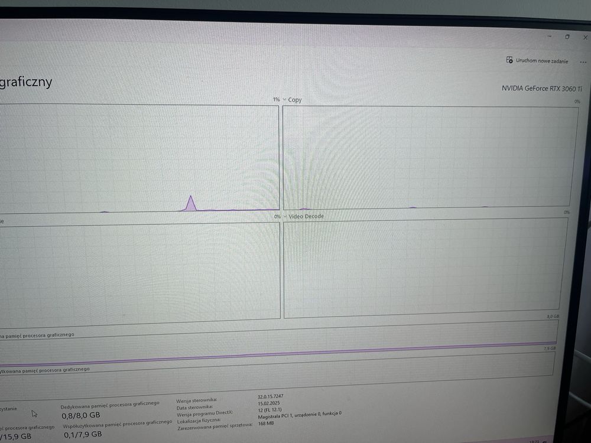Click the Video Decode usage graph

pos(425,268)
